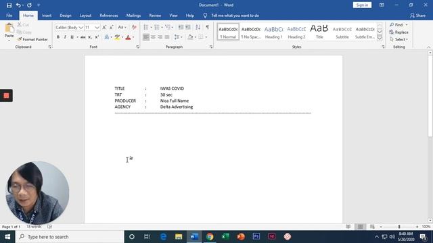Toggle strikethrough formatting
433x243 pixels.
click(83, 37)
